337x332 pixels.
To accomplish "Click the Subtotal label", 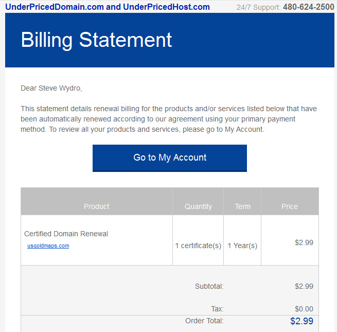I will pyautogui.click(x=209, y=286).
